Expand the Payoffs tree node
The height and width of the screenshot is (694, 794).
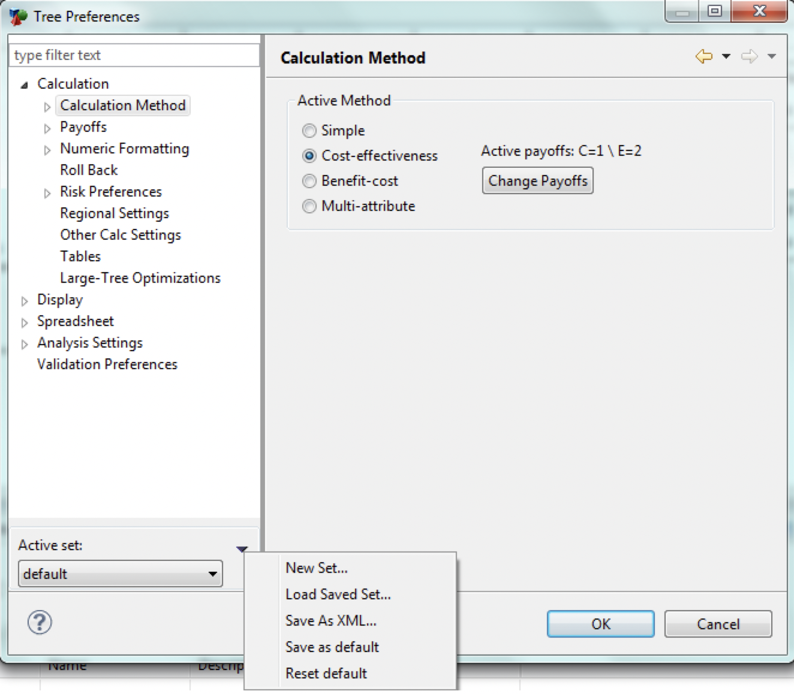pyautogui.click(x=47, y=128)
